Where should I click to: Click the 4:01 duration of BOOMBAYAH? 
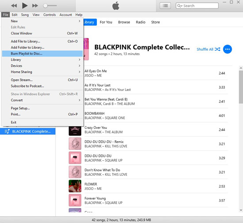222,116
